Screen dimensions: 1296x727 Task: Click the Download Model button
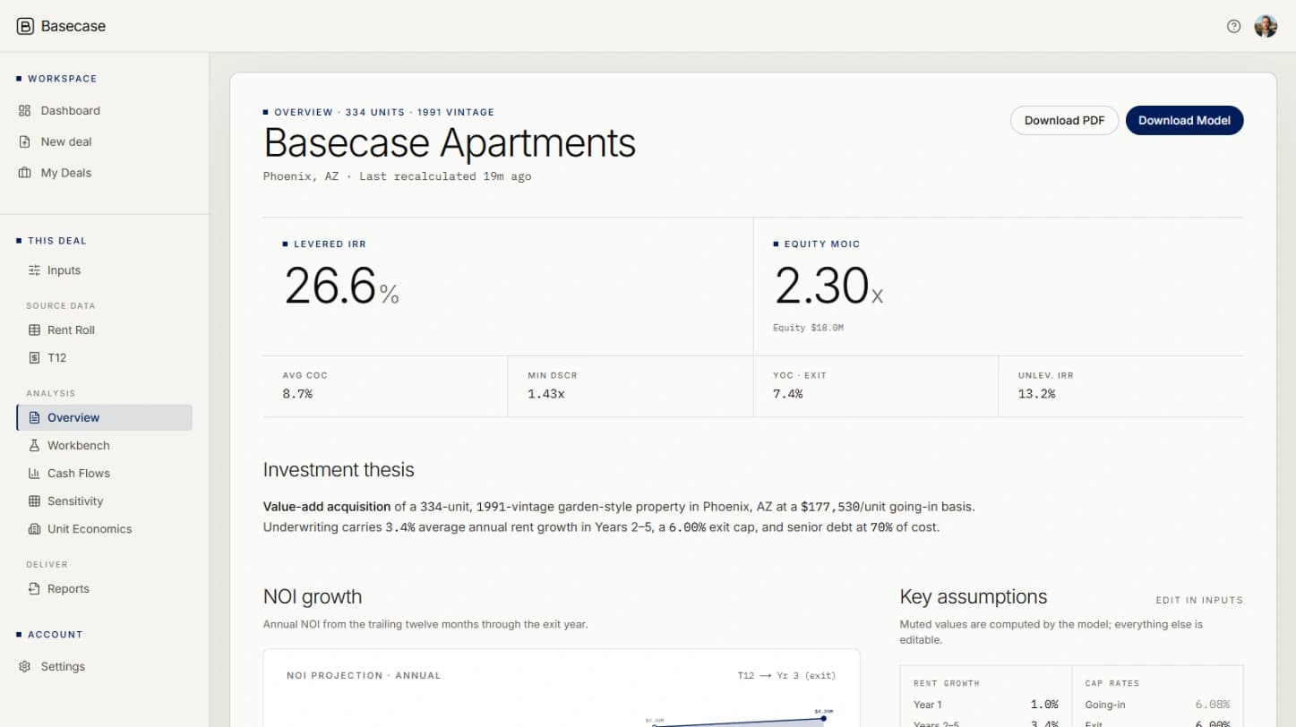(x=1184, y=121)
